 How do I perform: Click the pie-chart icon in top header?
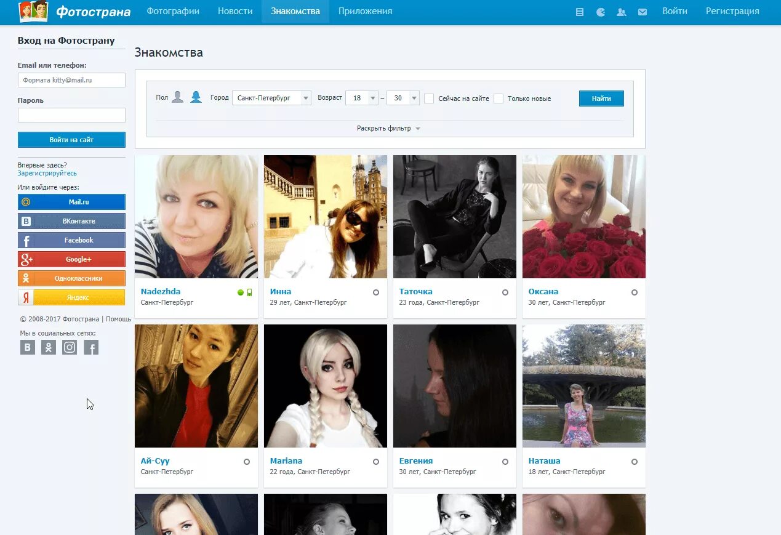click(600, 12)
